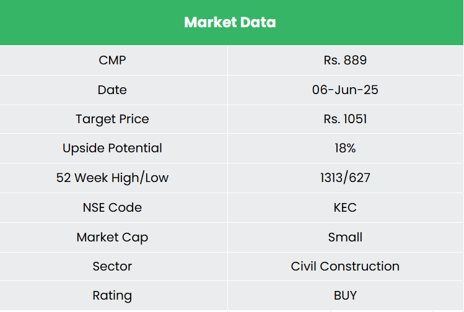Click the KEC stock code value
This screenshot has height=312, width=464.
point(345,207)
